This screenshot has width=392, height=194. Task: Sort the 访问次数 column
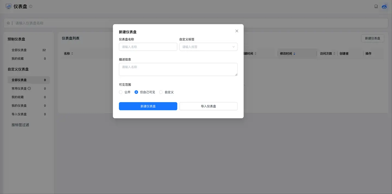(334, 54)
